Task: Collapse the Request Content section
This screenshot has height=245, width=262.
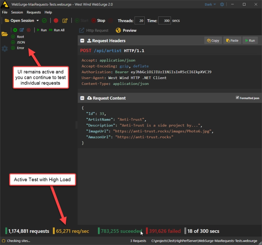Action: [x=82, y=98]
